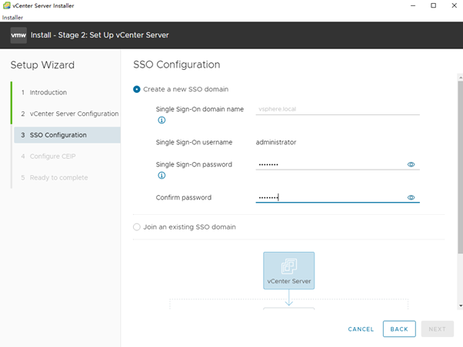Select Join an existing SSO domain

pyautogui.click(x=137, y=227)
